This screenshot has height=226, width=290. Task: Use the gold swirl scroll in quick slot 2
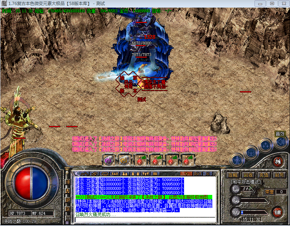(x=124, y=160)
